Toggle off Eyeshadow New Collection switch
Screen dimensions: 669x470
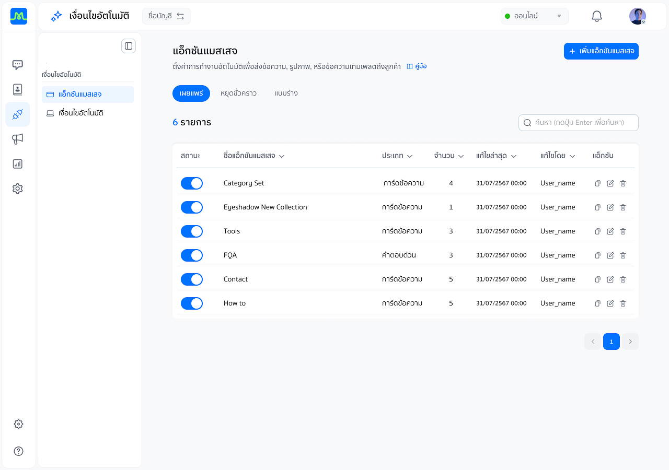click(192, 207)
